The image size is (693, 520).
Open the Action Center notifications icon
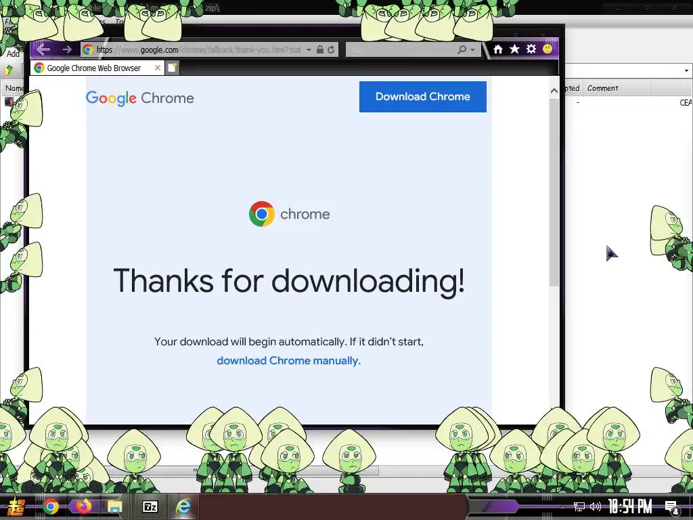[671, 506]
